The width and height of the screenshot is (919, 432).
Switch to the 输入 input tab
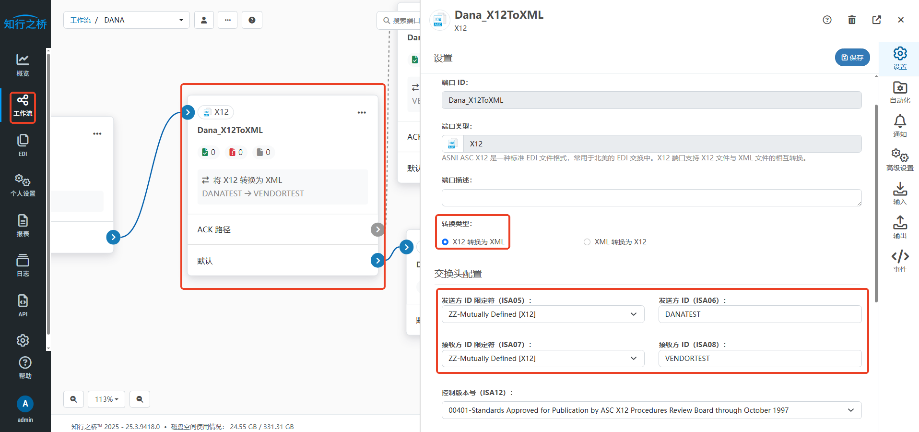point(900,193)
